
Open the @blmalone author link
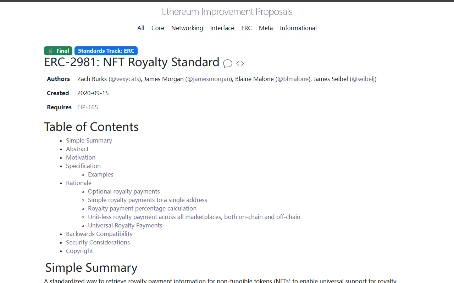pyautogui.click(x=293, y=79)
